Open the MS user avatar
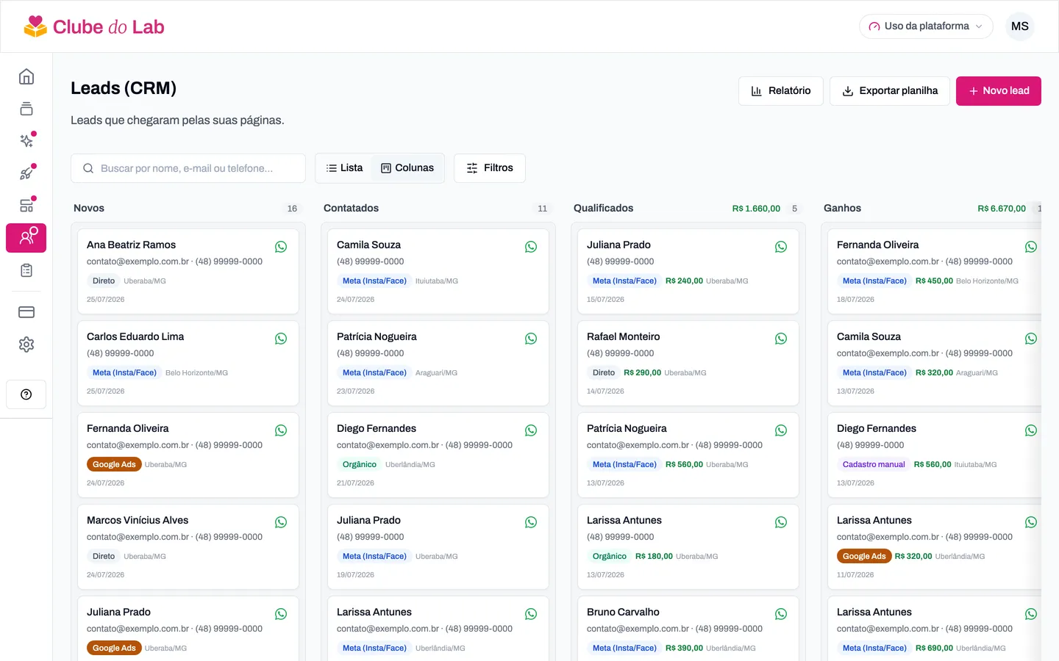Image resolution: width=1059 pixels, height=661 pixels. pyautogui.click(x=1020, y=26)
